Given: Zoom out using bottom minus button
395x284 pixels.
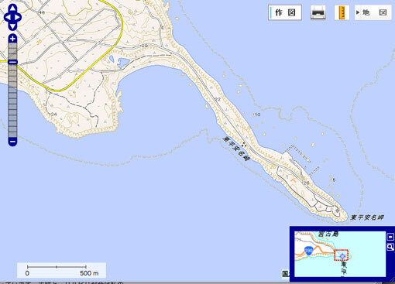Looking at the screenshot, I should [x=12, y=142].
